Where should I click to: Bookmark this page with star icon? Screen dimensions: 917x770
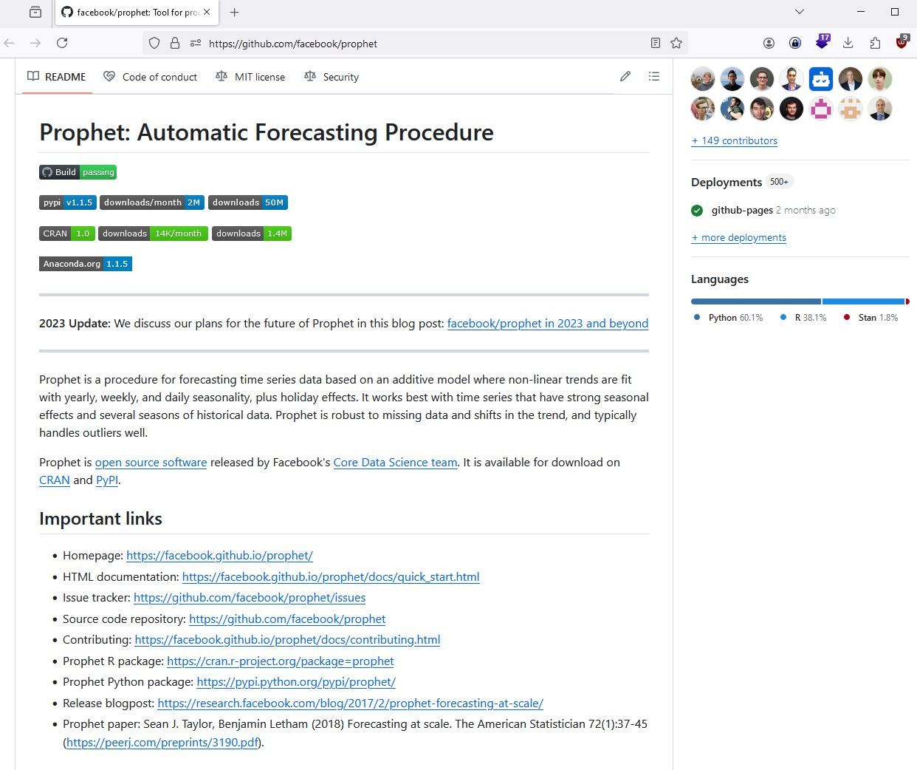coord(676,43)
